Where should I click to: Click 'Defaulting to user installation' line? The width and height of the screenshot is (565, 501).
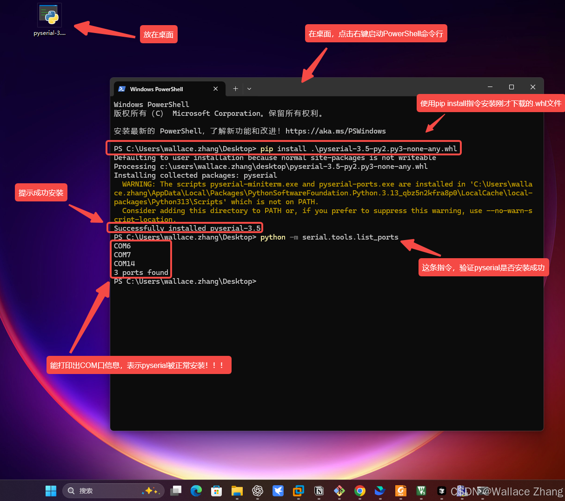[x=275, y=158]
